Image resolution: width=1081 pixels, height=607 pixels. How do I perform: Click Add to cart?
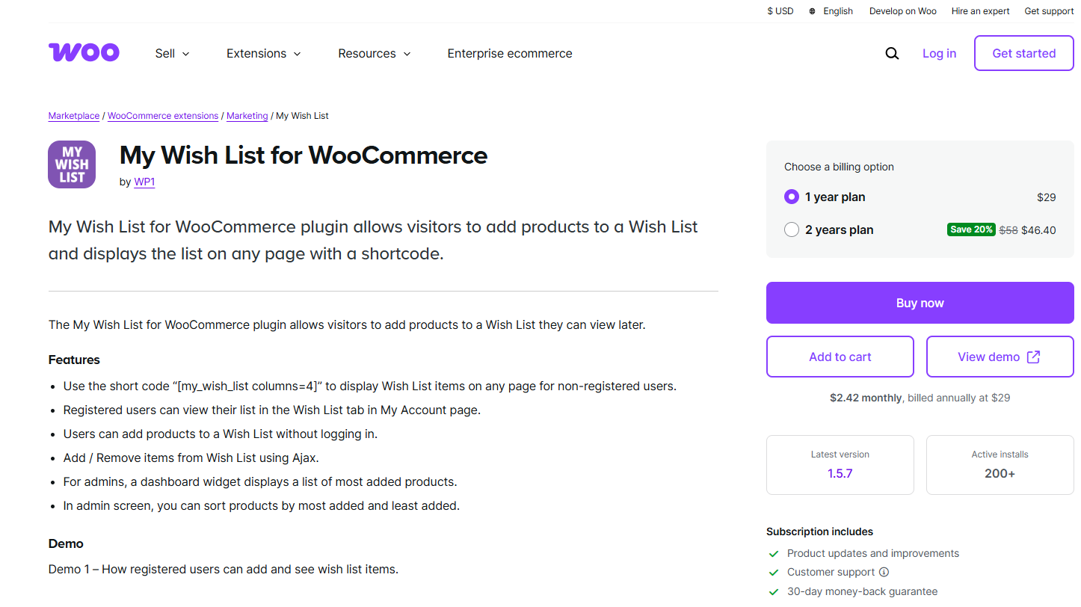840,357
